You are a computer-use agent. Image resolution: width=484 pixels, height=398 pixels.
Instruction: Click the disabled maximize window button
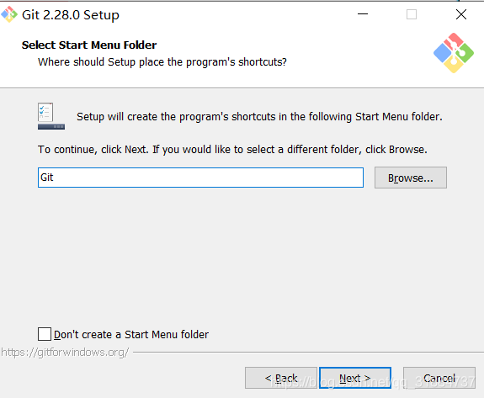[412, 14]
